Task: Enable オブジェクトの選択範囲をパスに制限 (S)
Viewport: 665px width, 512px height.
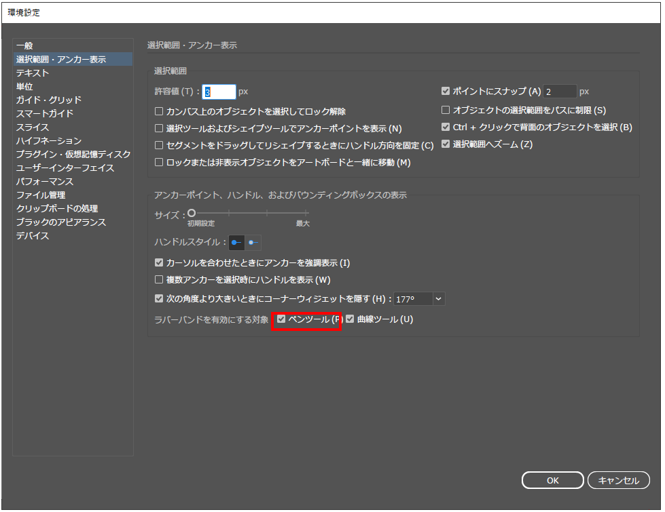Action: pyautogui.click(x=446, y=110)
